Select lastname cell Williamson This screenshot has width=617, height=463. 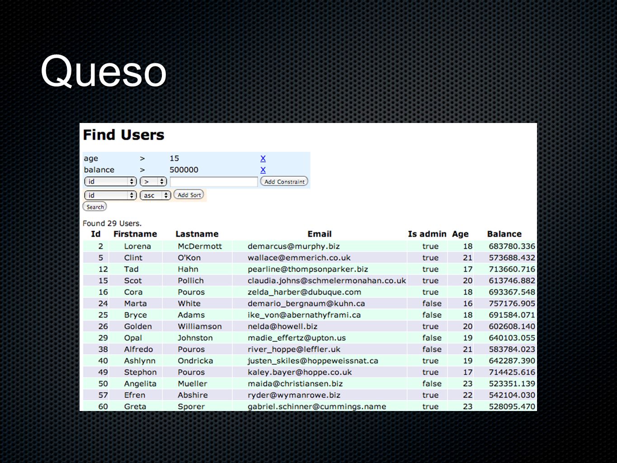point(199,326)
